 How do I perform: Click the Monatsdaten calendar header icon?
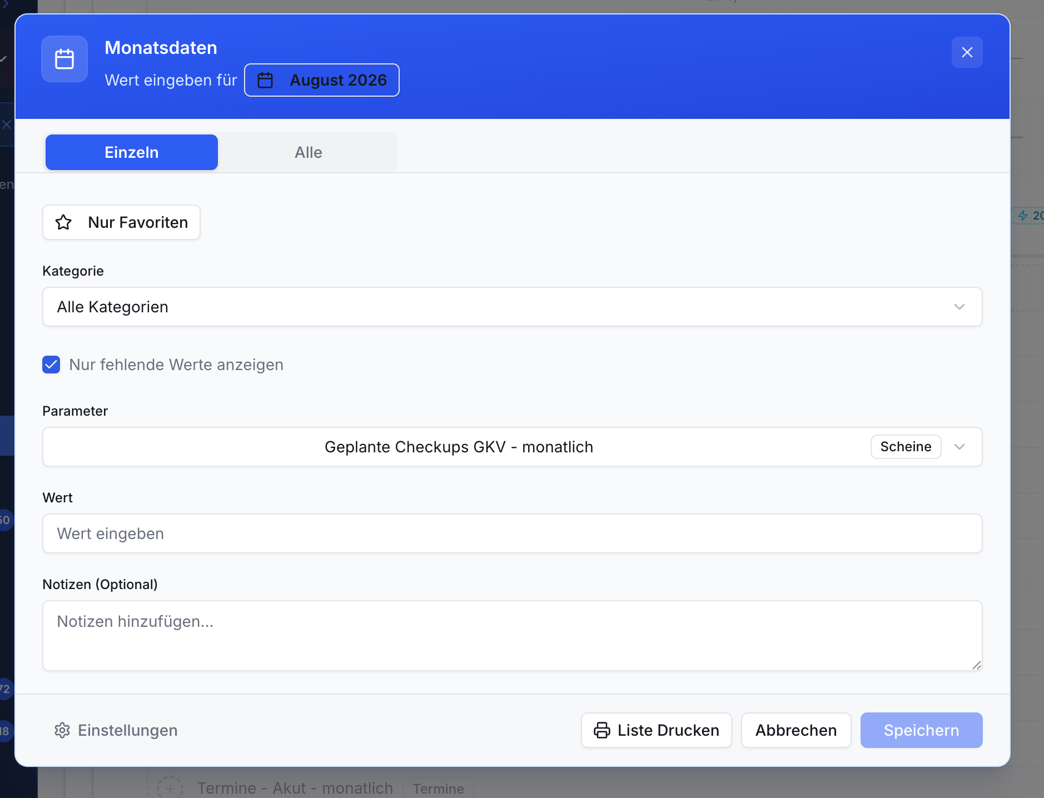coord(64,59)
